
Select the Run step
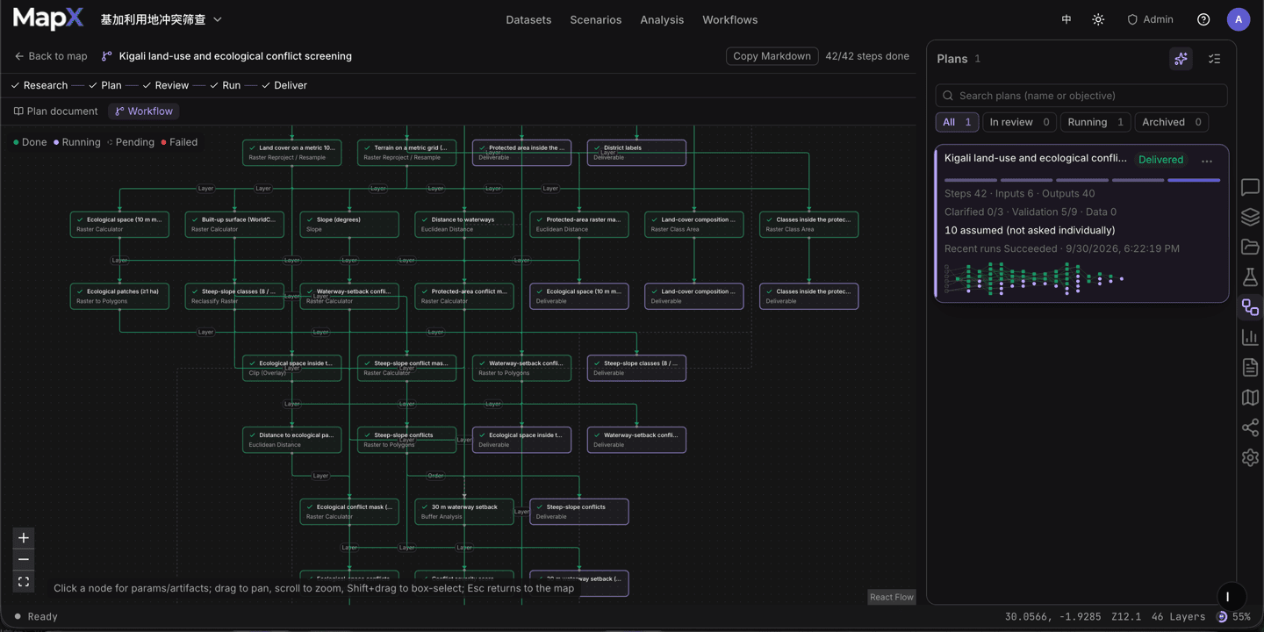click(226, 85)
